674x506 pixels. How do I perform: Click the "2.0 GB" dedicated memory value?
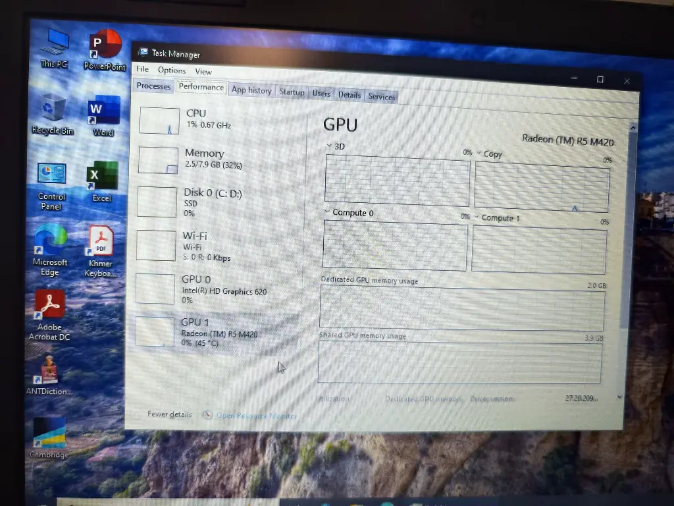click(x=596, y=286)
